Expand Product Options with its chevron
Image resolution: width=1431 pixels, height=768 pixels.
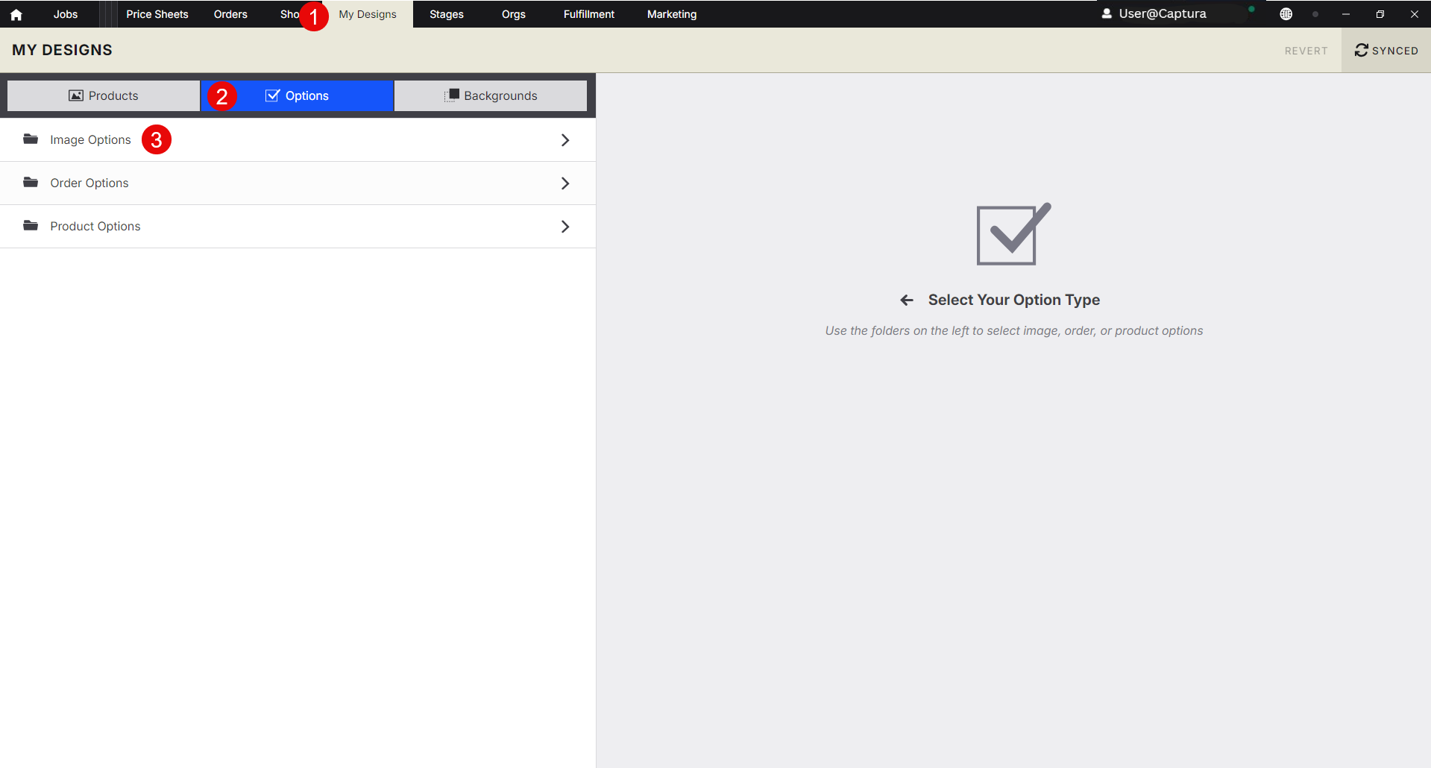(565, 227)
